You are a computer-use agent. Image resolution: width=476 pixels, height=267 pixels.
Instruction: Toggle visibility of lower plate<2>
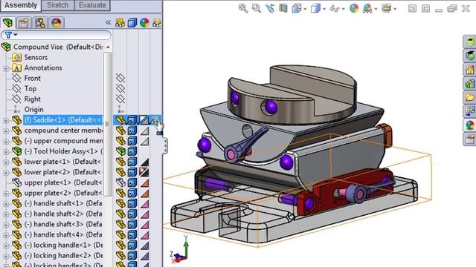(x=120, y=172)
